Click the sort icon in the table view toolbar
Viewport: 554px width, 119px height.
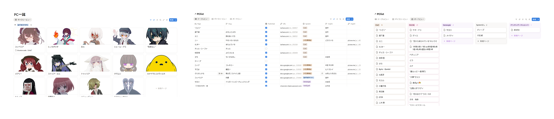point(334,19)
